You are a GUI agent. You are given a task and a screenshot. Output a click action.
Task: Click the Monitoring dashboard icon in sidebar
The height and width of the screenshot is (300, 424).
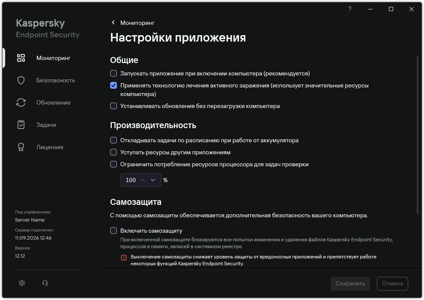[21, 58]
